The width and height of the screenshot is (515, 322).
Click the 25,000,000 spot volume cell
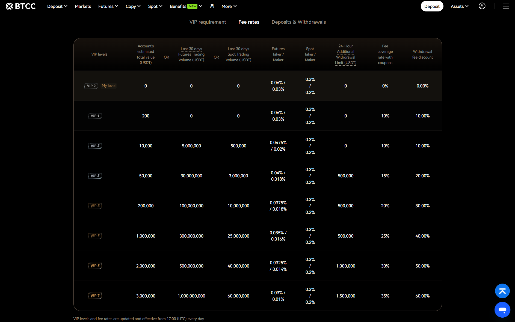click(x=238, y=236)
